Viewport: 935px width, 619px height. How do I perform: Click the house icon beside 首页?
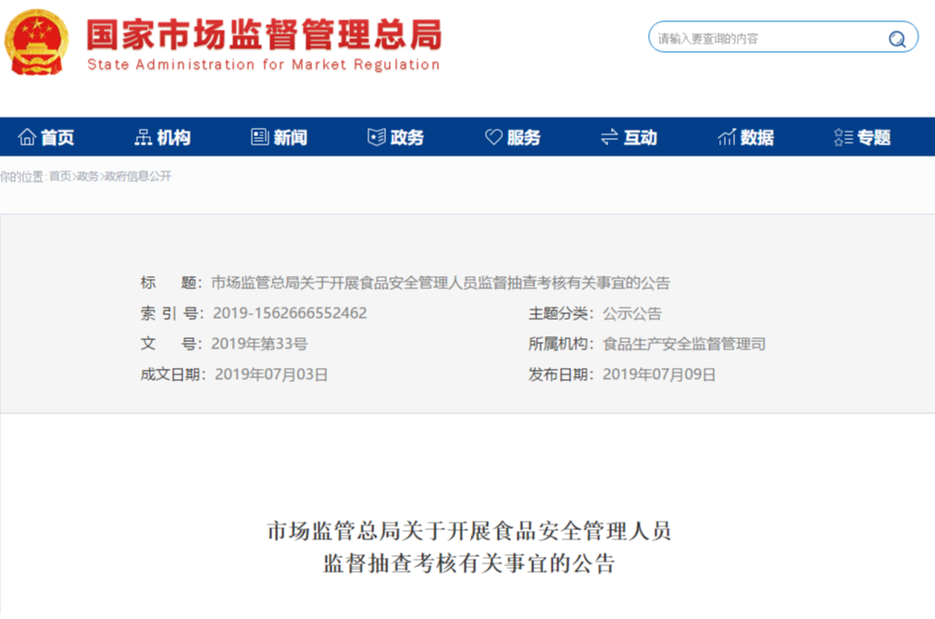click(27, 137)
